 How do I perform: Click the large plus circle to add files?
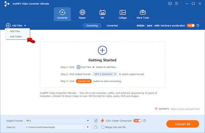[102, 50]
